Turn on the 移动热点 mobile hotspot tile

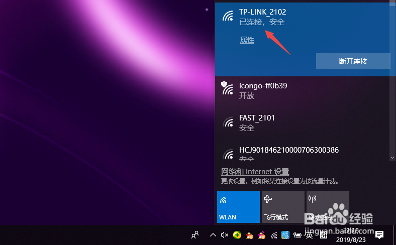pos(328,207)
